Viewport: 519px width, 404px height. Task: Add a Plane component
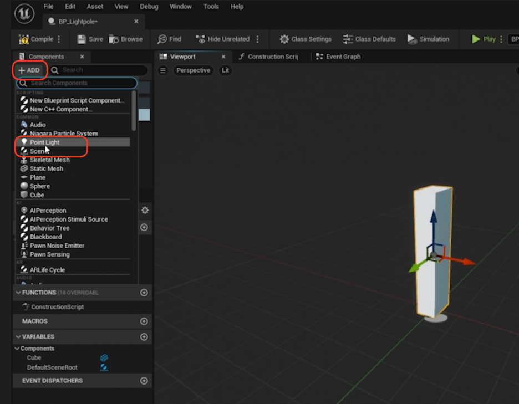click(x=73, y=177)
